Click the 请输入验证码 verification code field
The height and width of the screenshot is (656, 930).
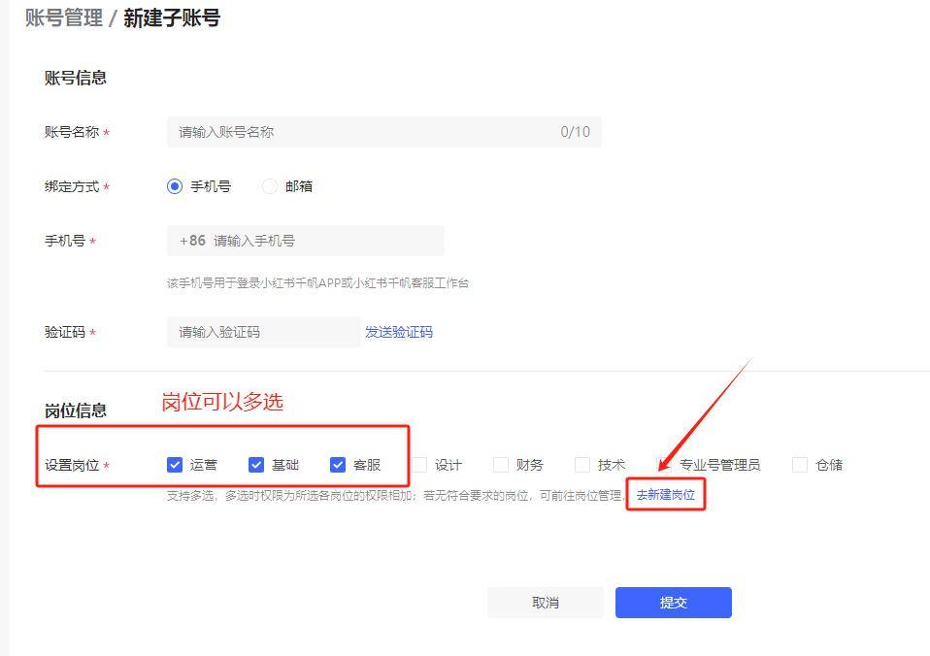tap(263, 332)
